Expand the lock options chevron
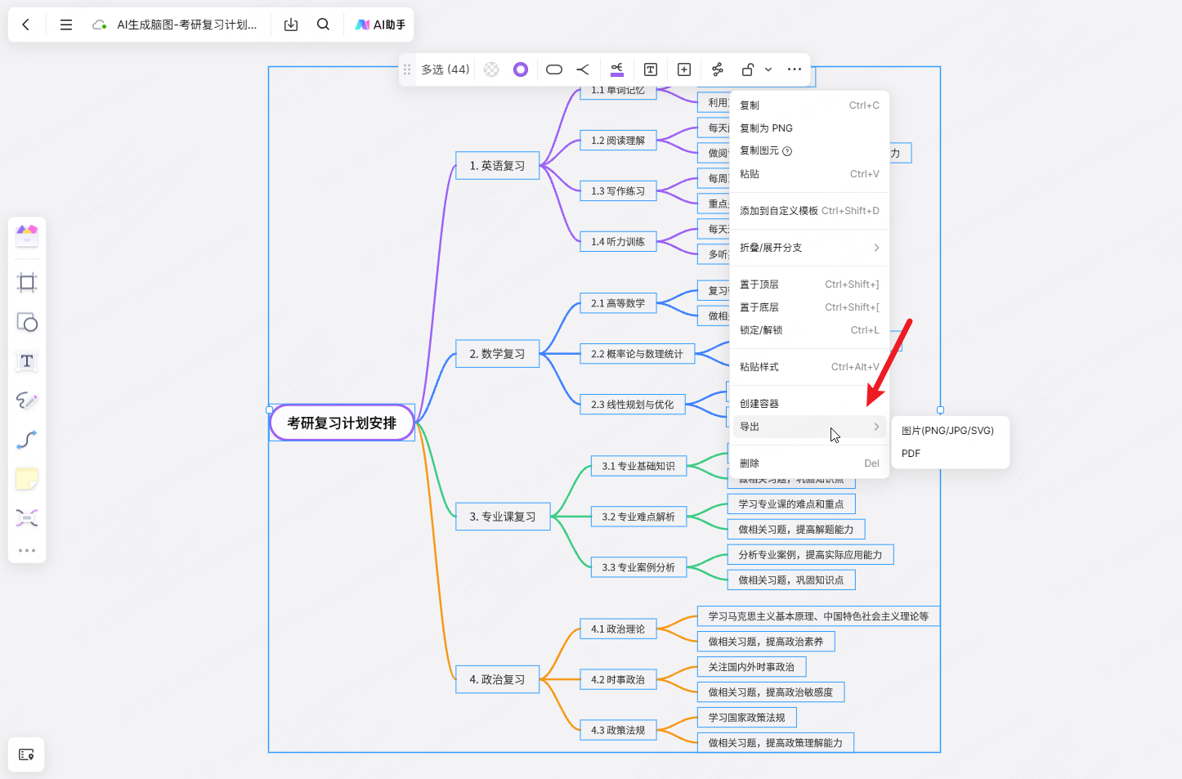The width and height of the screenshot is (1182, 779). 768,69
